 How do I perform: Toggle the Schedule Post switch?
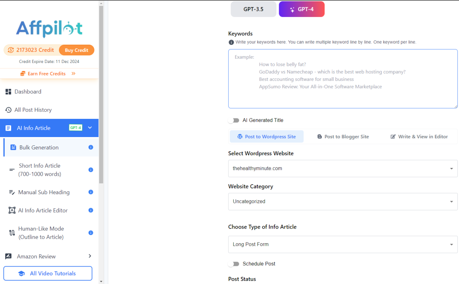click(x=234, y=264)
